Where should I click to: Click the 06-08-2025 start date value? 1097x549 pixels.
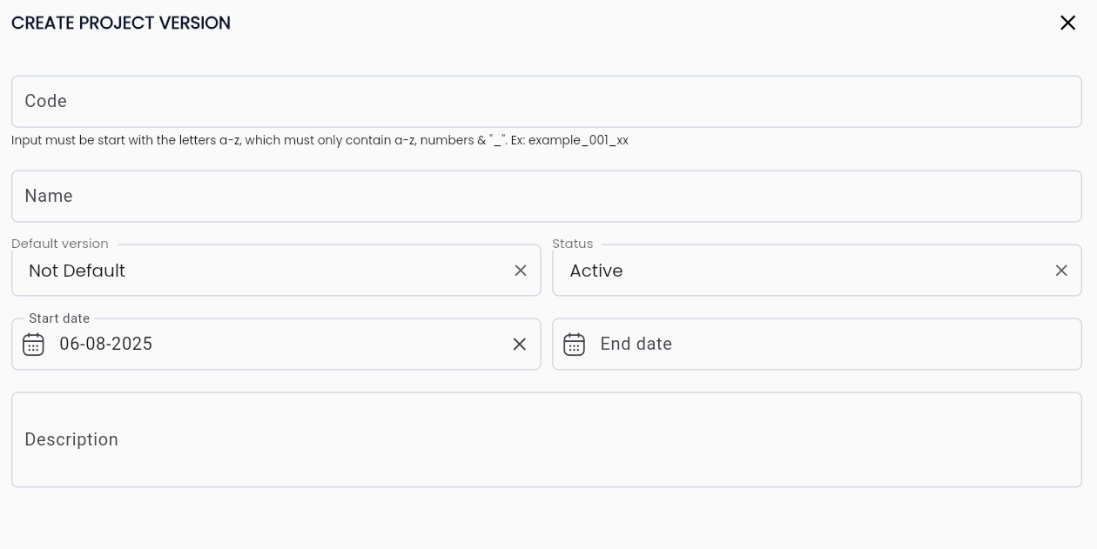pos(106,345)
